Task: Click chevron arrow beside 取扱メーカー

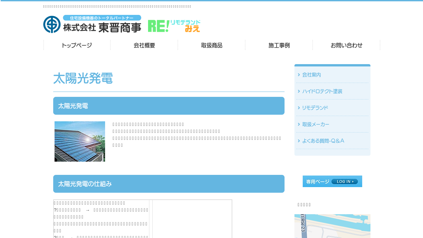Action: tap(299, 125)
